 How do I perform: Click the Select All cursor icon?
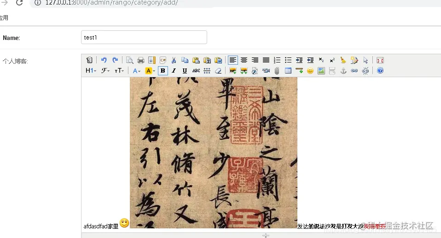coord(366,60)
